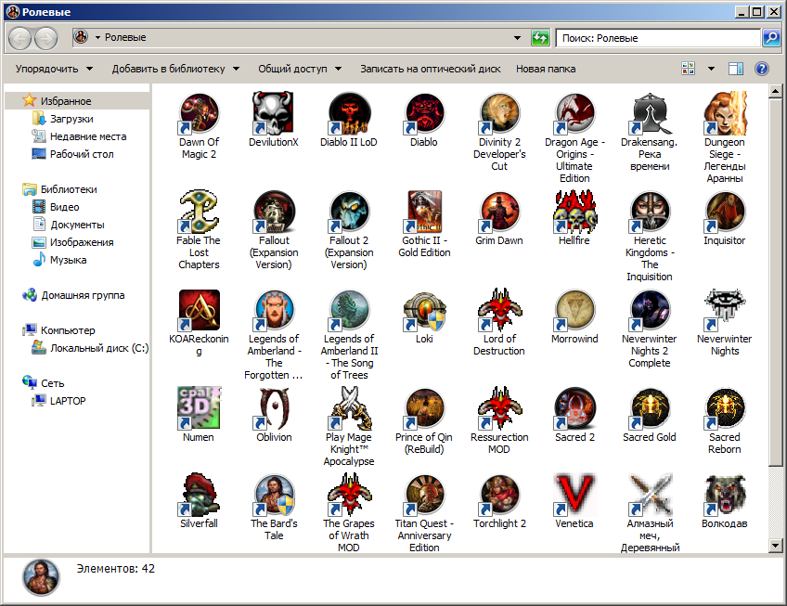This screenshot has height=606, width=787.
Task: Select the Волкодав wolf icon
Action: pos(724,495)
